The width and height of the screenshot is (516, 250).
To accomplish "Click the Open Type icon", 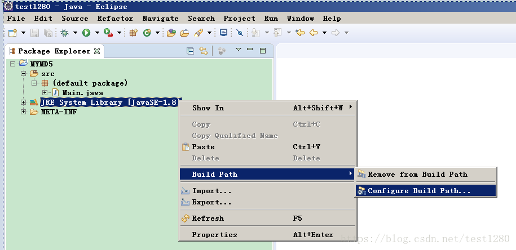I will click(x=171, y=33).
